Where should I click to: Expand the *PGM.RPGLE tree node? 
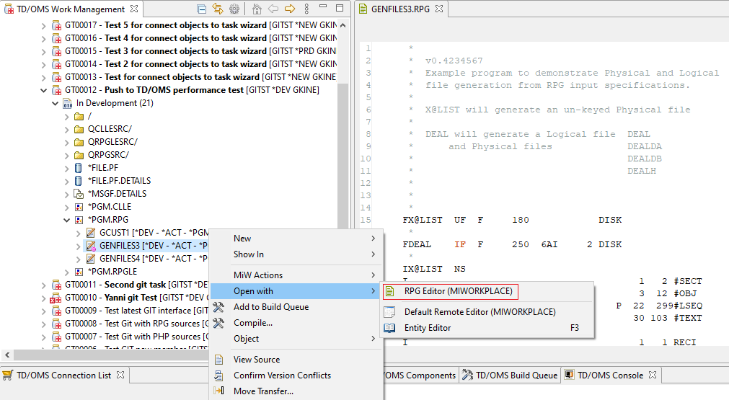[66, 272]
